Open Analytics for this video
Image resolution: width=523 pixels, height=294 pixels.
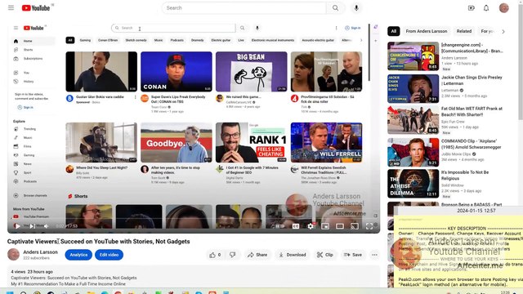pos(78,255)
